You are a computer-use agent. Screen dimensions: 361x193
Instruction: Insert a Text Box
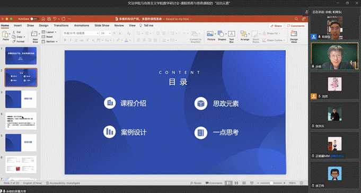[x=231, y=37]
